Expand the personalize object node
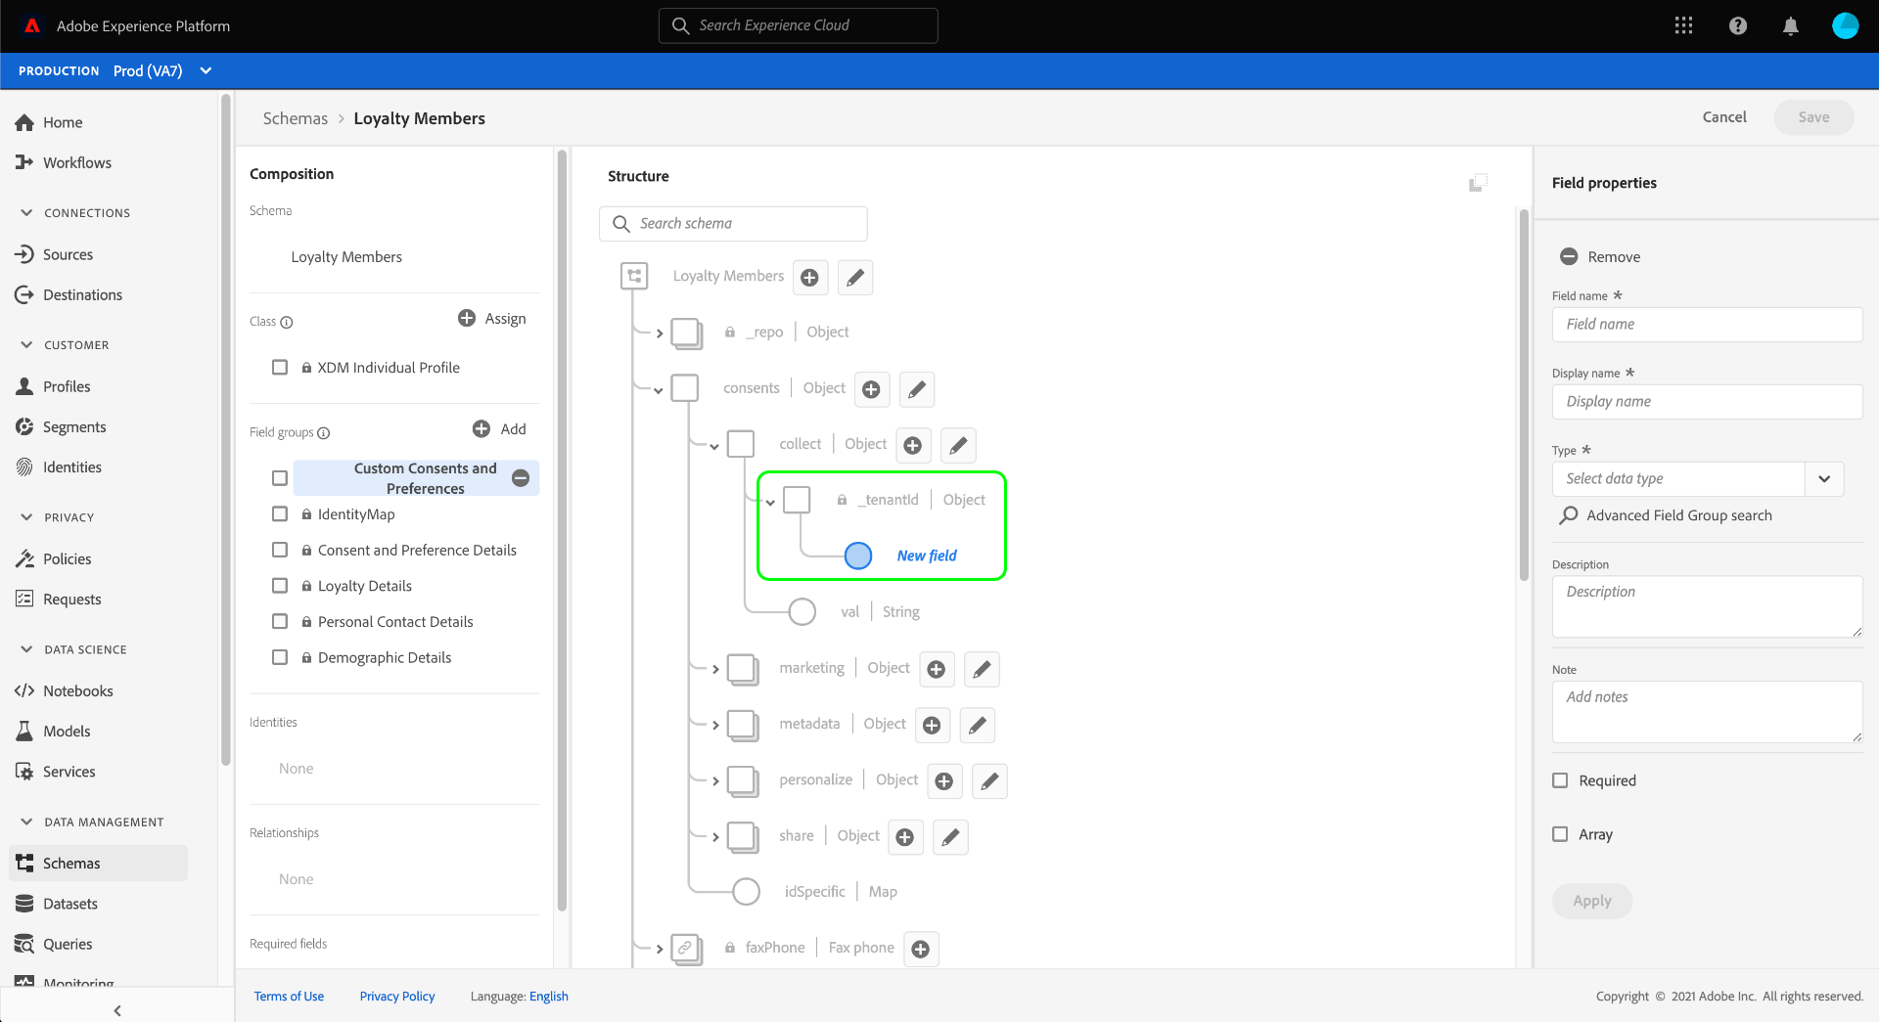This screenshot has height=1022, width=1879. coord(715,781)
